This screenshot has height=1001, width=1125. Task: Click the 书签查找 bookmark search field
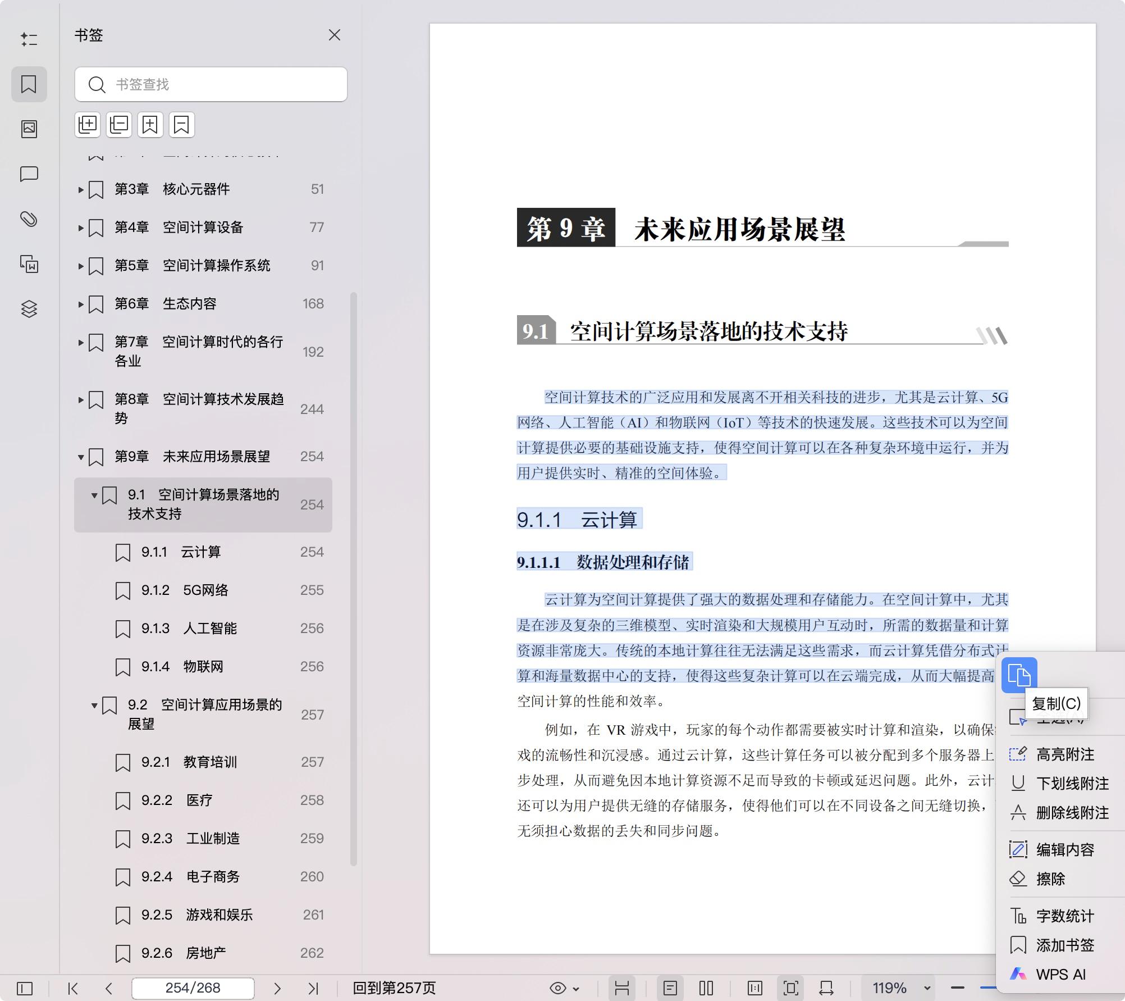211,84
